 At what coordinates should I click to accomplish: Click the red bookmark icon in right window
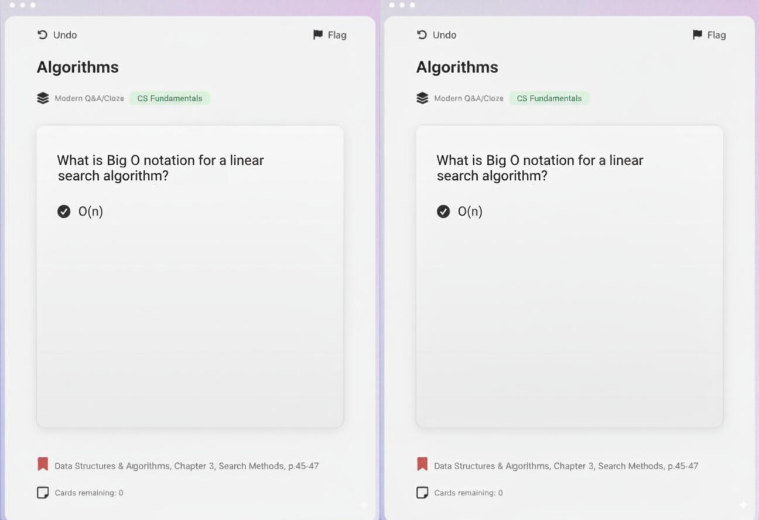coord(422,464)
